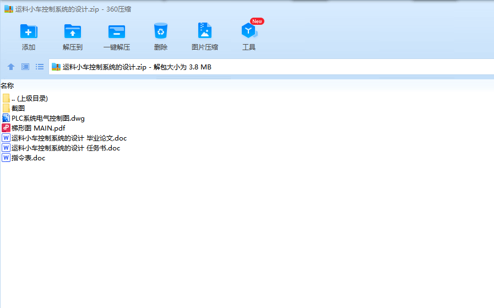Click the 360压缩 title bar app icon
Image resolution: width=494 pixels, height=308 pixels.
pos(8,9)
